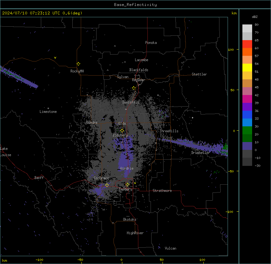Viewport: 271px width, 264px height.
Task: Click the 0 tick on bottom axis
Action: (121, 260)
